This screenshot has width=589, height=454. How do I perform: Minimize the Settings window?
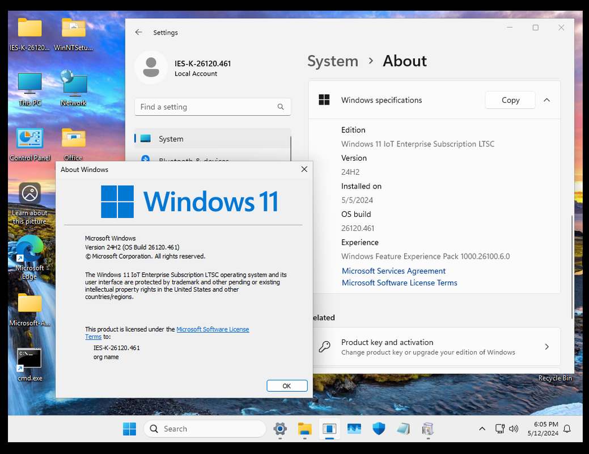(x=510, y=27)
